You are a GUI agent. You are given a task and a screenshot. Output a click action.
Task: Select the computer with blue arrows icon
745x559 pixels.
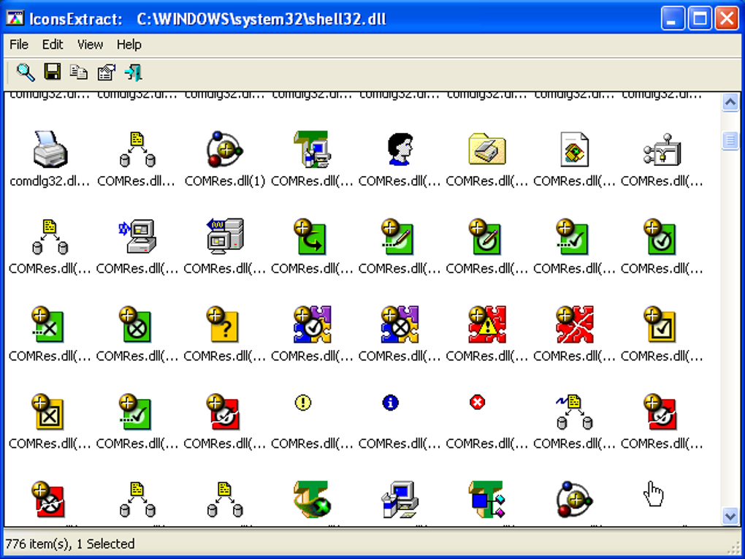pos(137,236)
